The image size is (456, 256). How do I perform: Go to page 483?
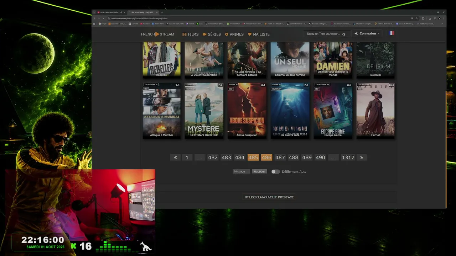pos(226,158)
